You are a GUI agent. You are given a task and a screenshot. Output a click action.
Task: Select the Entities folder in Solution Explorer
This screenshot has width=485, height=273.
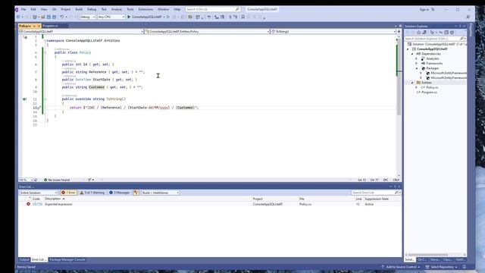[426, 83]
